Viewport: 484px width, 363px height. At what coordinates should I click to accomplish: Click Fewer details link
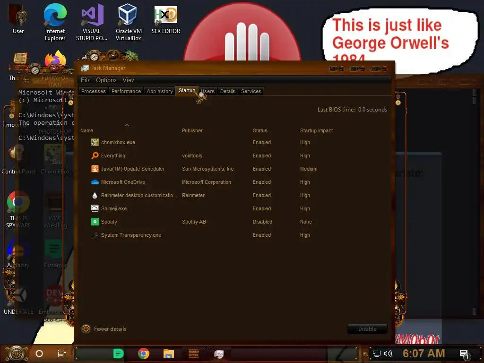click(x=110, y=329)
